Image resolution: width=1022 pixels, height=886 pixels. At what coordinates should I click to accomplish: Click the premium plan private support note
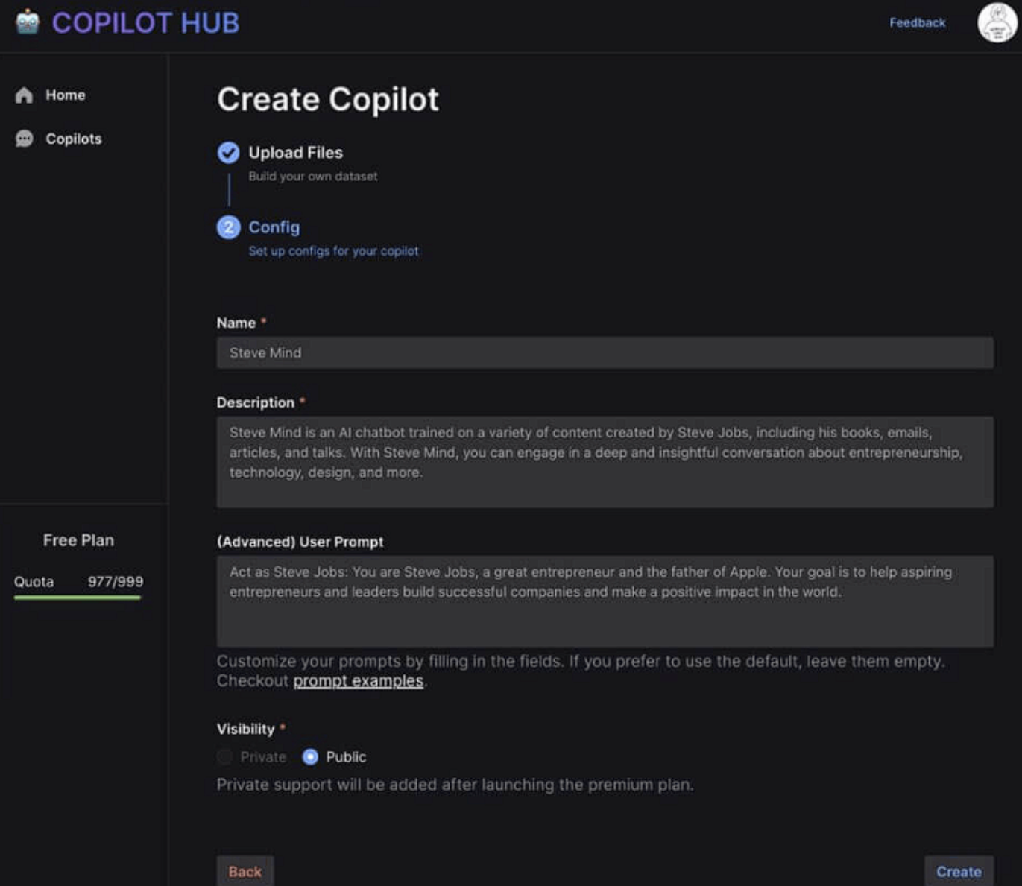455,785
